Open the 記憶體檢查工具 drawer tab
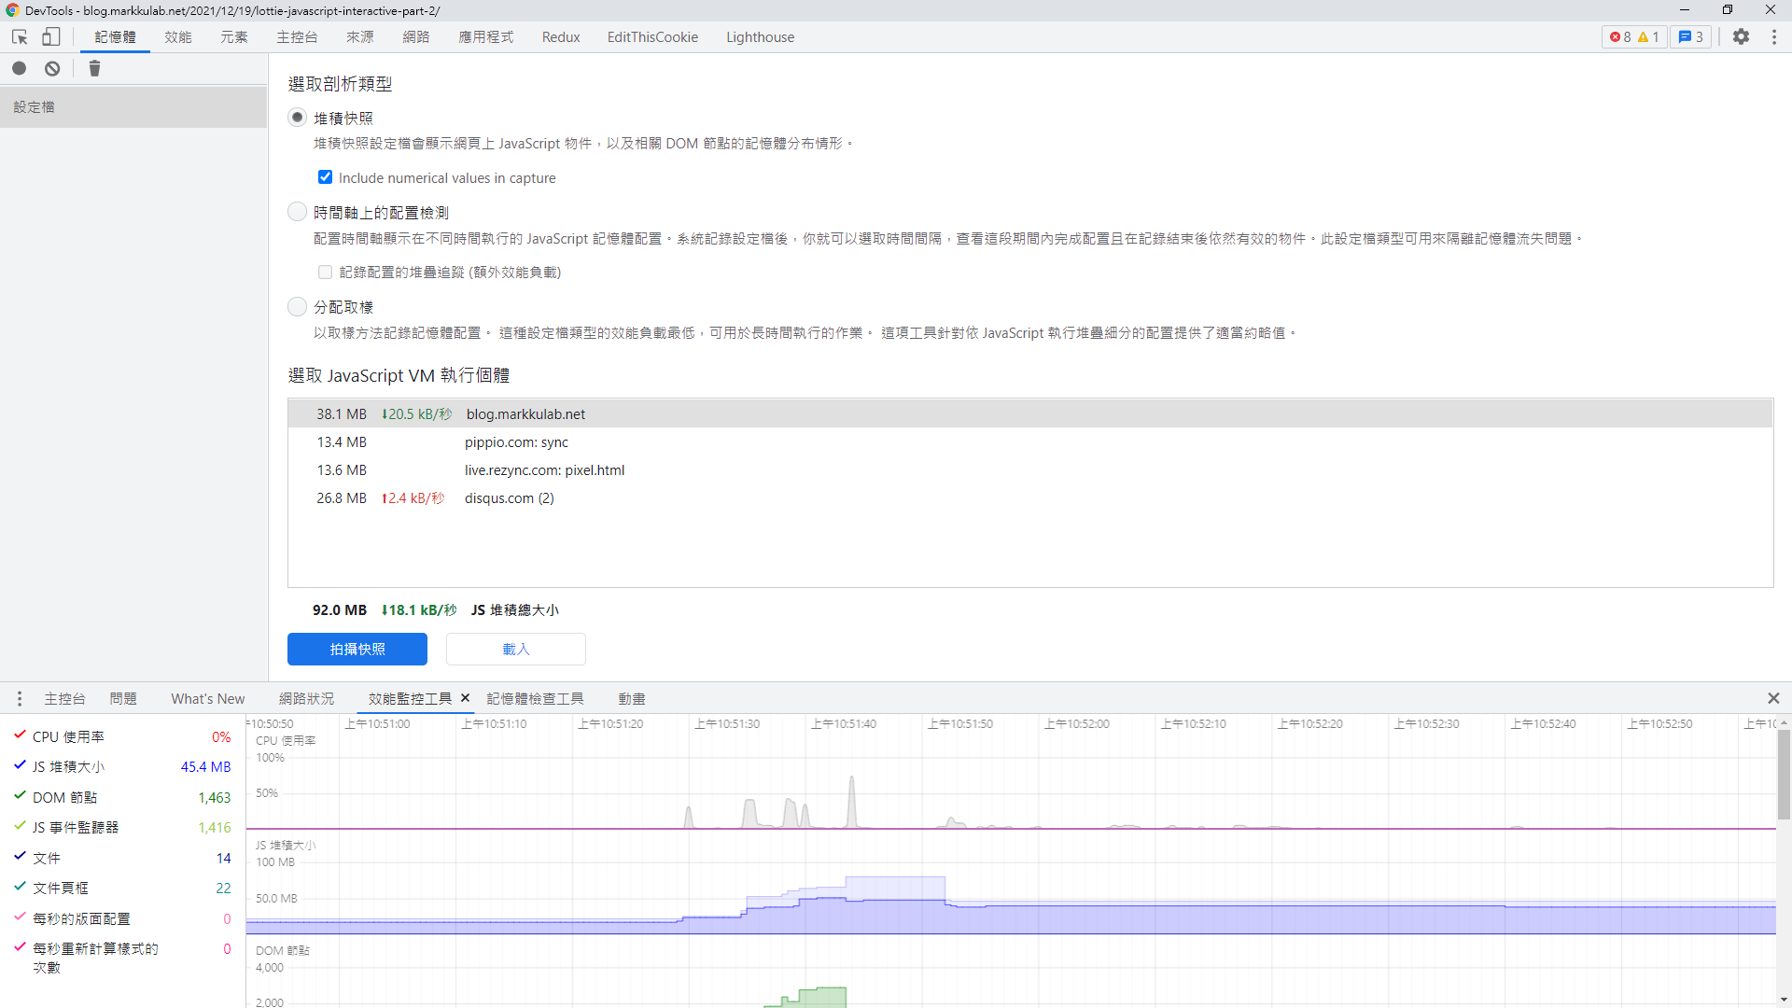The width and height of the screenshot is (1792, 1008). coord(535,698)
